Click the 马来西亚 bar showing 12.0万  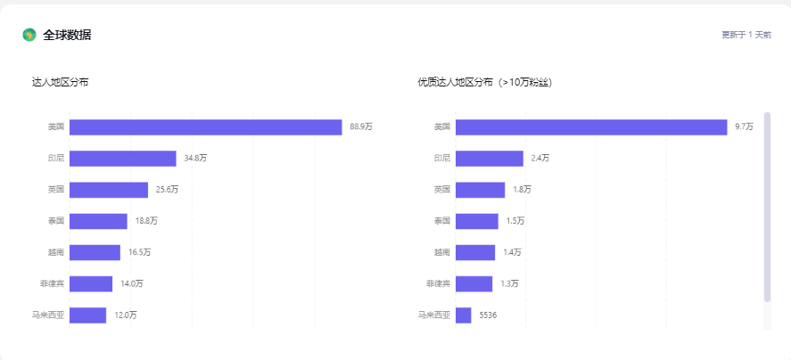click(x=87, y=315)
